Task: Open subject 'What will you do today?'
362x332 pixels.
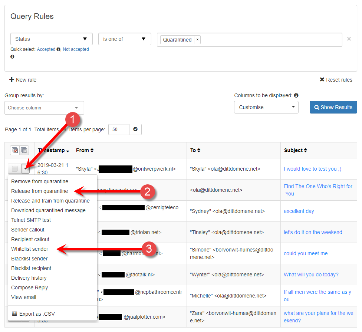Action: pyautogui.click(x=311, y=275)
